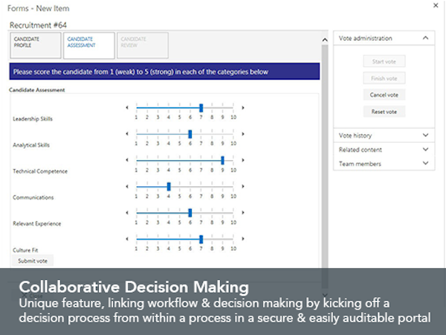
Task: Click the Reset vote button
Action: click(384, 112)
